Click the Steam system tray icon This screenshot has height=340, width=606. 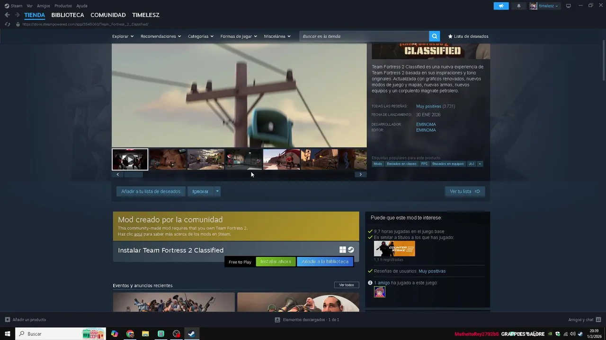pos(580,334)
